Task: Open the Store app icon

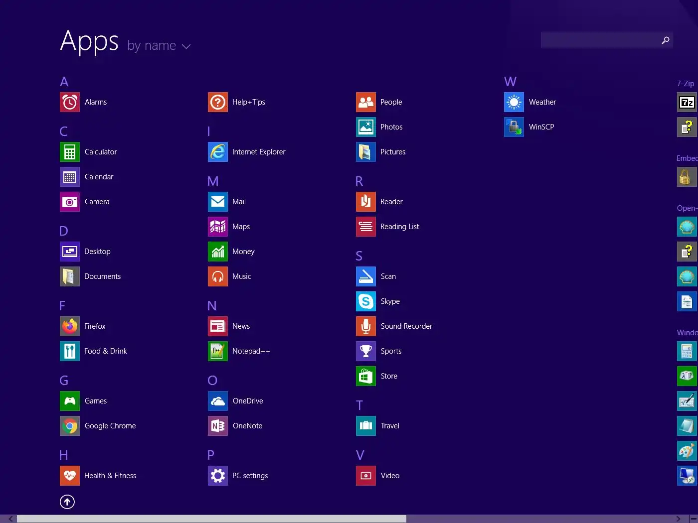Action: point(366,376)
